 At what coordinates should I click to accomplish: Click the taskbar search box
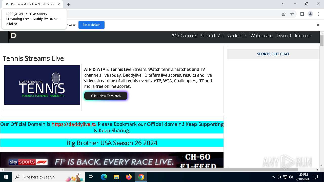coord(49,177)
